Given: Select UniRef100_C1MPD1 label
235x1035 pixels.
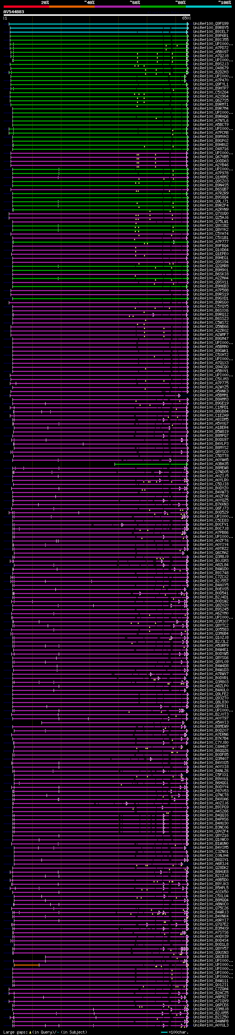Looking at the screenshot, I should point(211,408).
